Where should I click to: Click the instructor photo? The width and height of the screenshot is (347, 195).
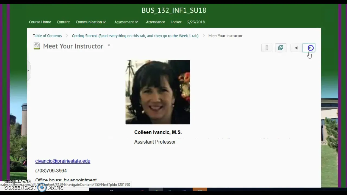158,92
